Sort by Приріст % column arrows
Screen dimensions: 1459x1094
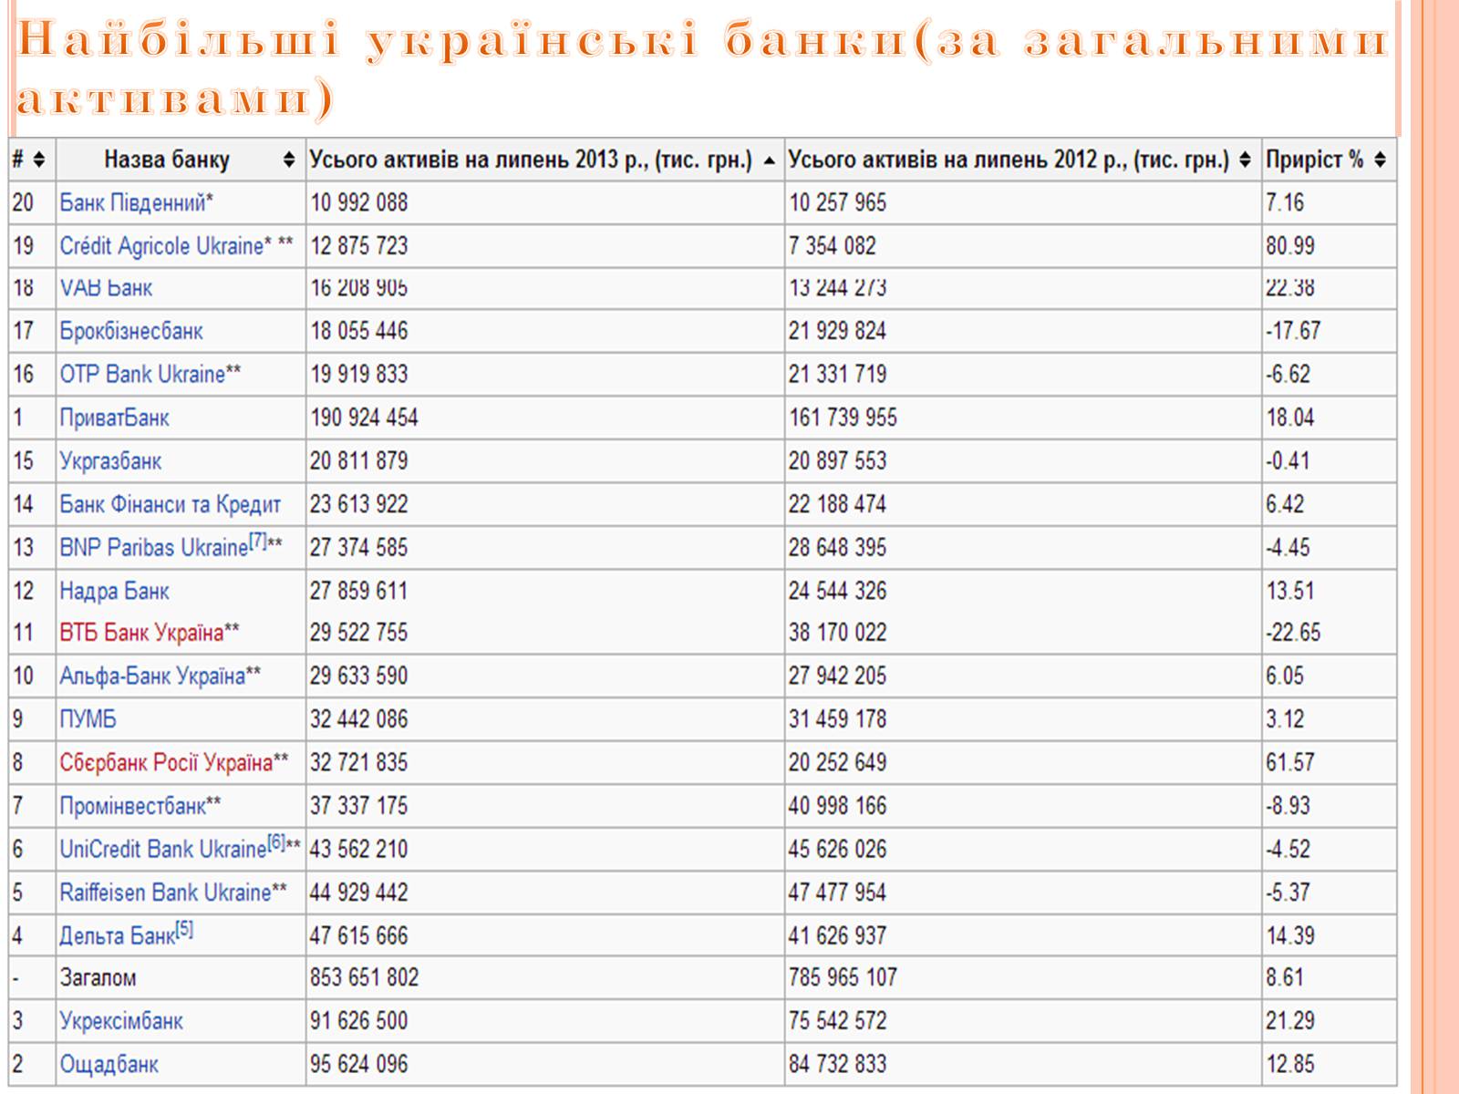(x=1380, y=160)
